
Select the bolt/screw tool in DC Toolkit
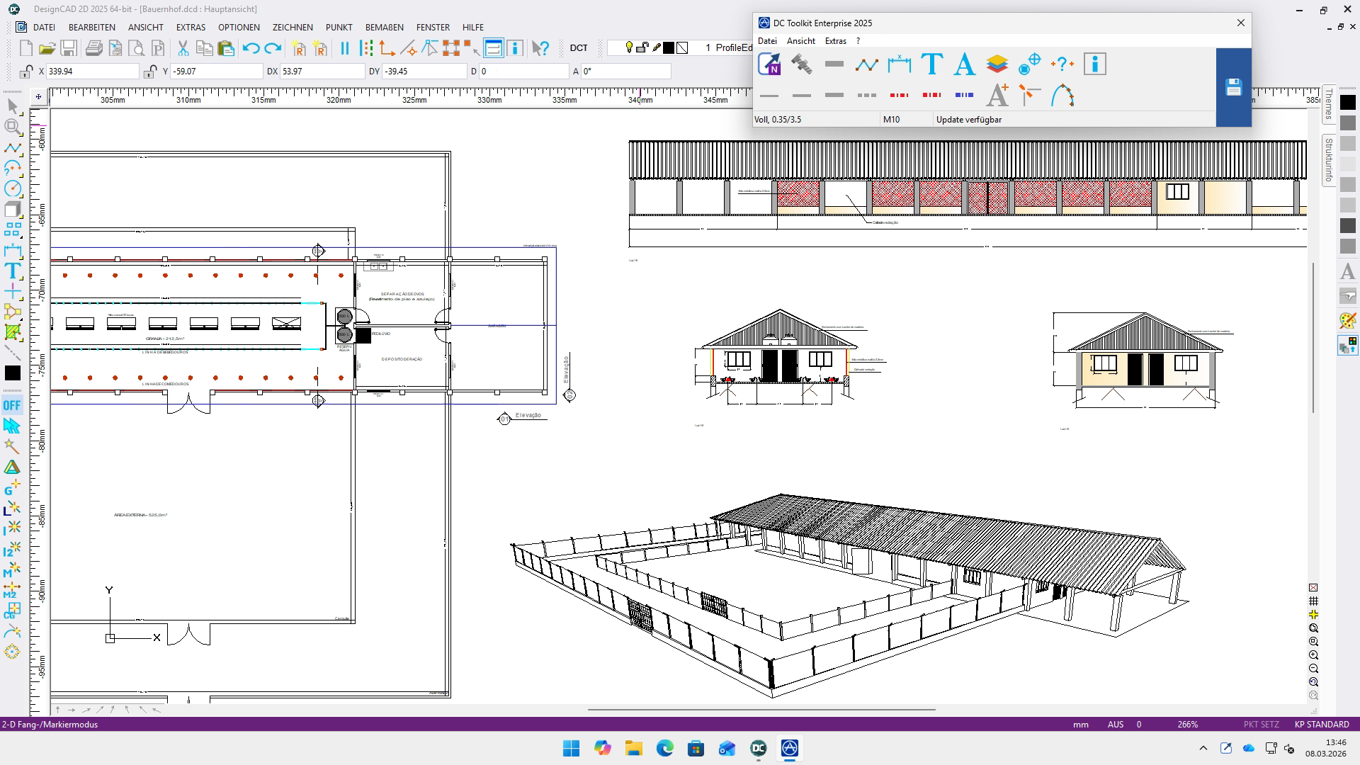click(801, 64)
